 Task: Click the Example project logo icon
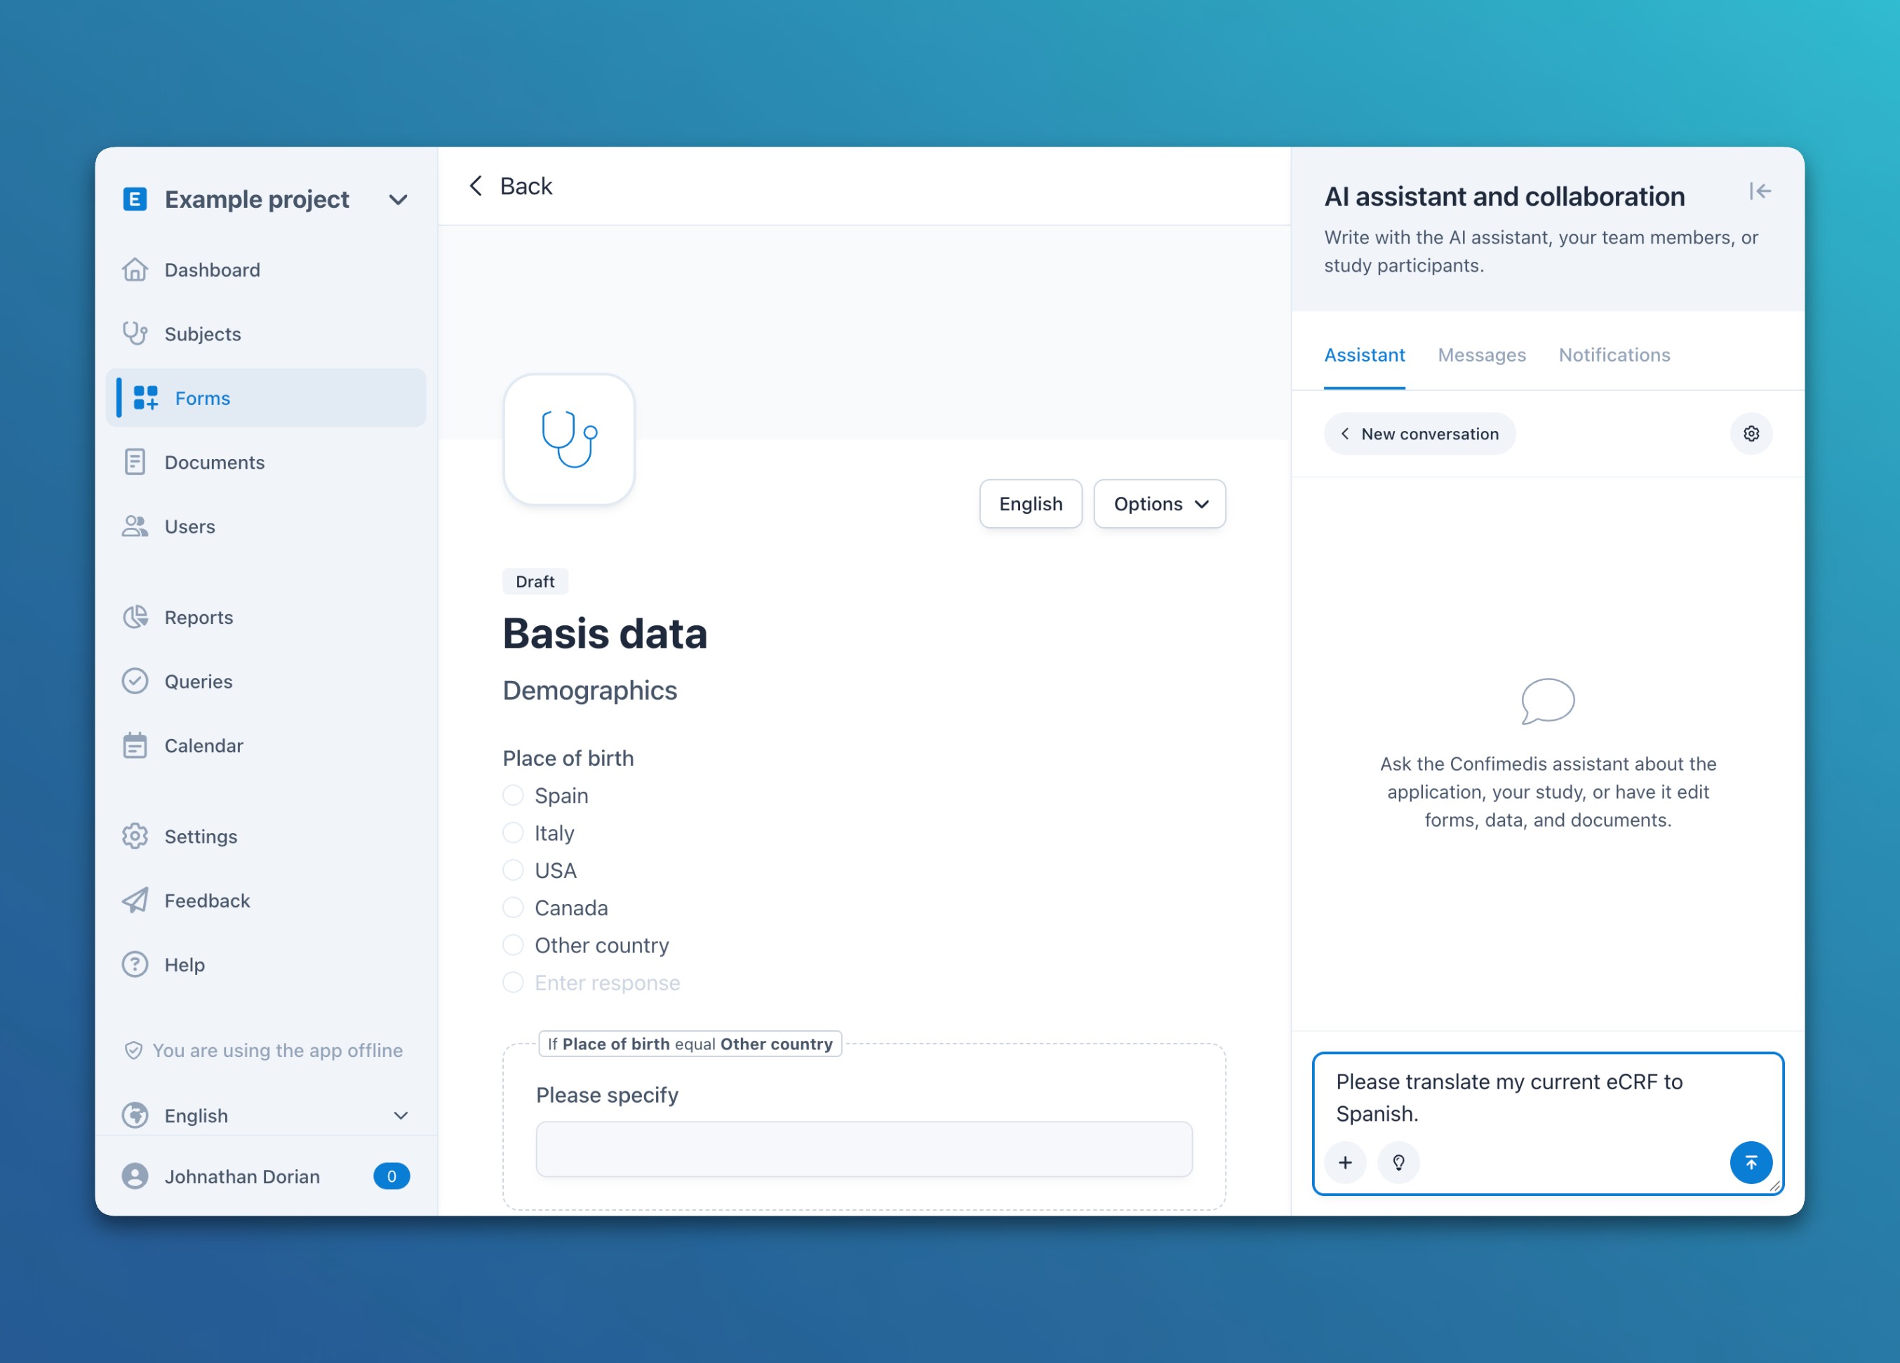tap(135, 199)
